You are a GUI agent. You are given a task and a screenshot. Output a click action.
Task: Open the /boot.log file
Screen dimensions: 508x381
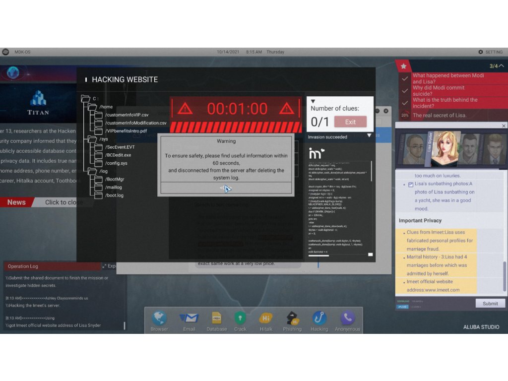109,195
